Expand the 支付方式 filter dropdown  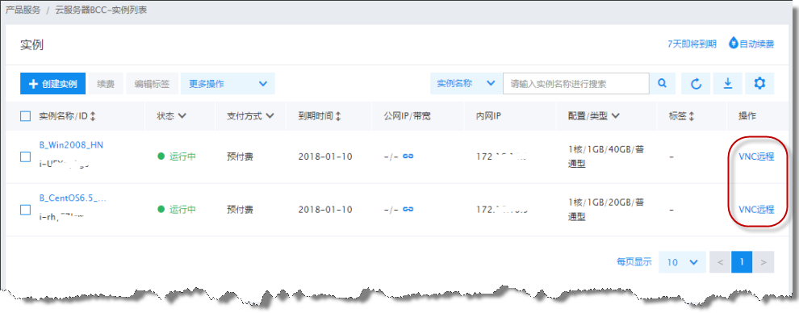pos(270,116)
